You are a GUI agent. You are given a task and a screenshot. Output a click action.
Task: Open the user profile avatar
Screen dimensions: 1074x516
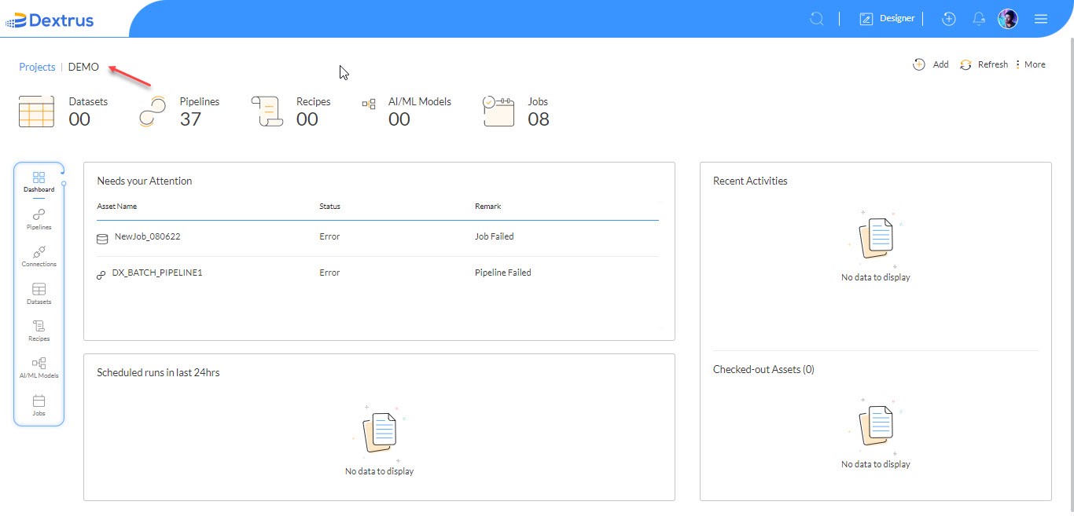coord(1008,19)
